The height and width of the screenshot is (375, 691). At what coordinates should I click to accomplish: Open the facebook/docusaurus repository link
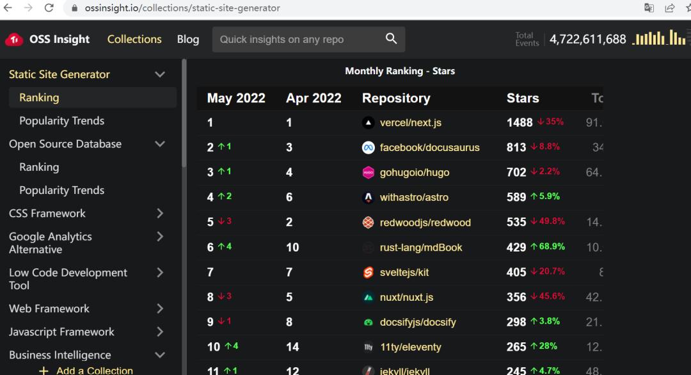tap(430, 148)
